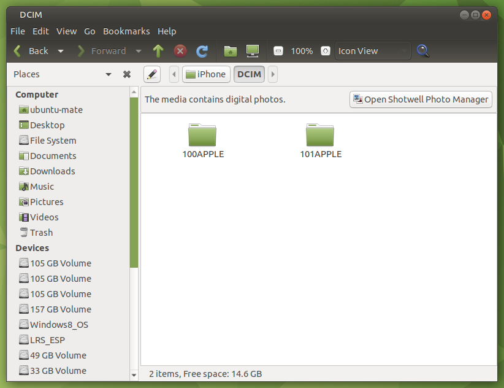Navigate to iPhone in the path bar
504x388 pixels.
pos(206,74)
